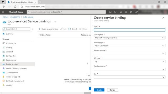Viewport: 168px width, 94px height.
Task: Open the browser tab actions menu icon
Action: [3, 2]
